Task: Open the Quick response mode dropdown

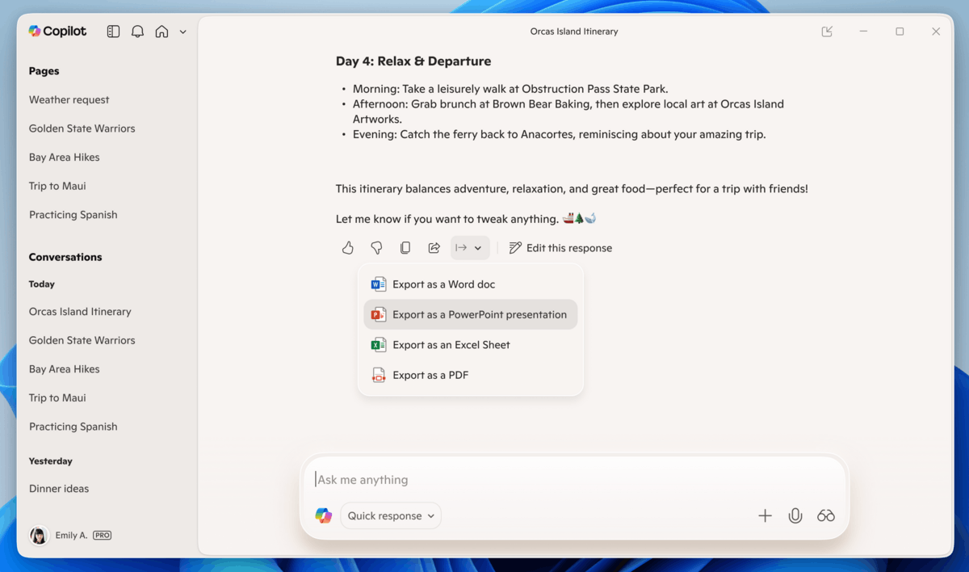Action: point(391,515)
